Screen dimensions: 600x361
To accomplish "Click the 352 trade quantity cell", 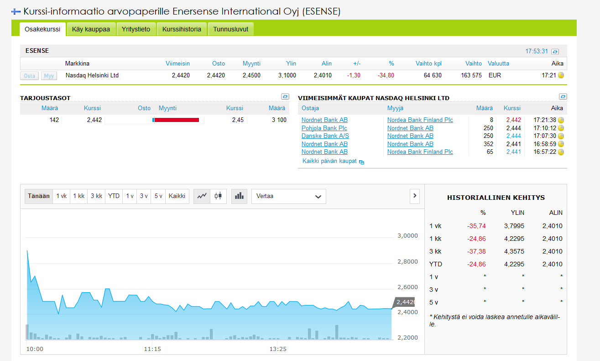I will [x=488, y=144].
